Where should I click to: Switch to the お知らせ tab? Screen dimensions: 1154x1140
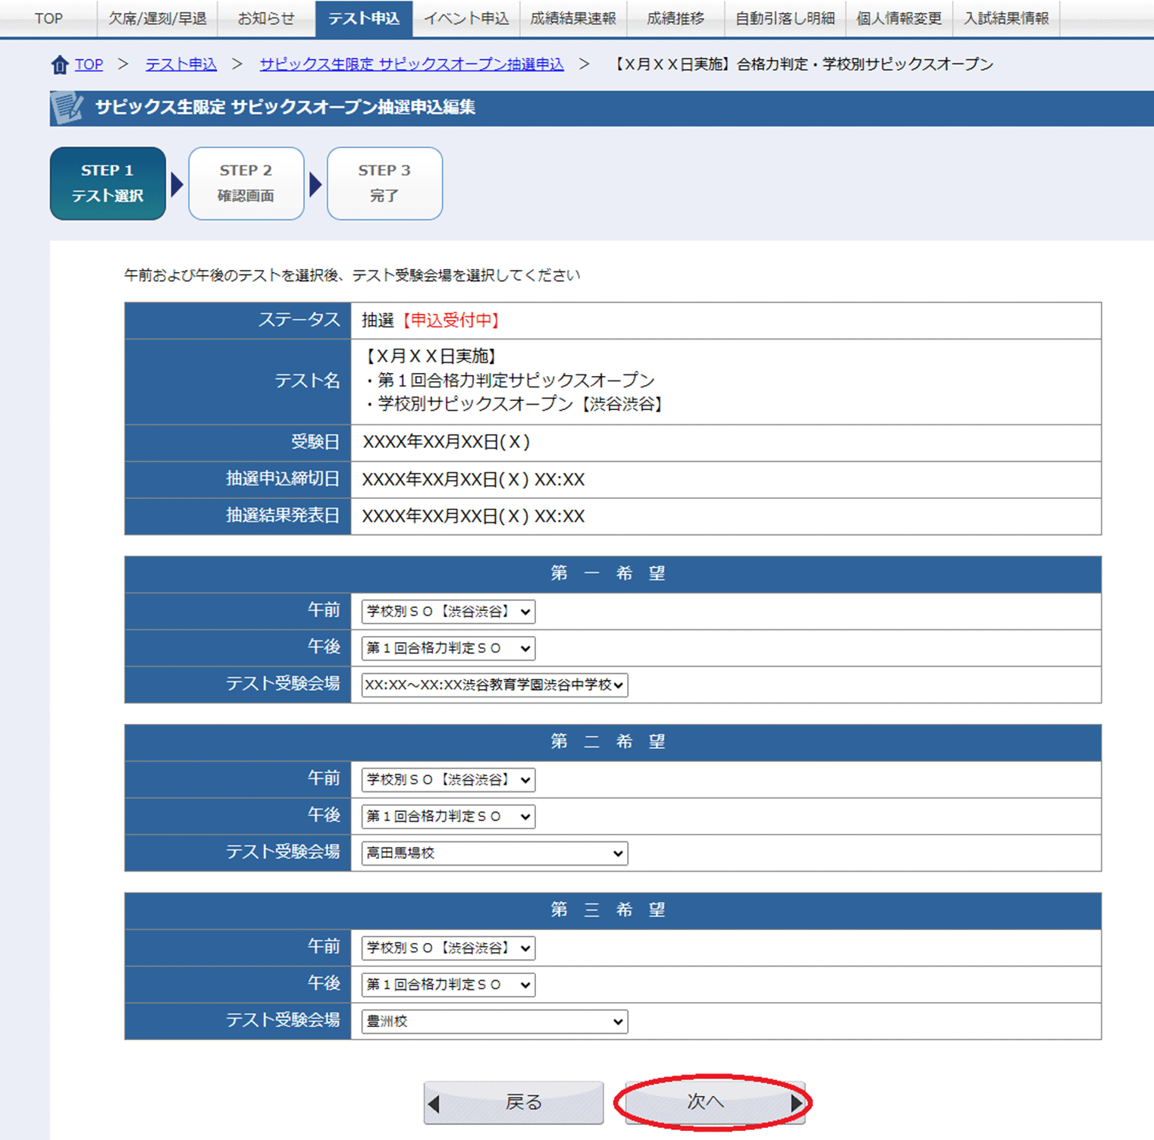pyautogui.click(x=266, y=18)
